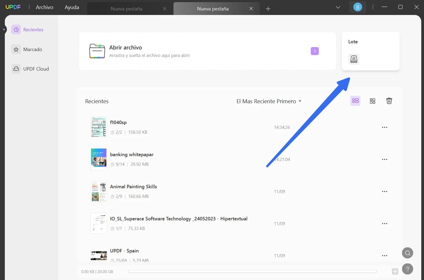Maximize the UPDF window
This screenshot has width=424, height=280.
[400, 7]
